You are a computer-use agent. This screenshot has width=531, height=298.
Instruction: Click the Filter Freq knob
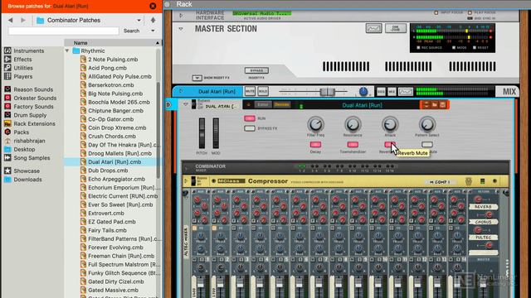pos(315,124)
